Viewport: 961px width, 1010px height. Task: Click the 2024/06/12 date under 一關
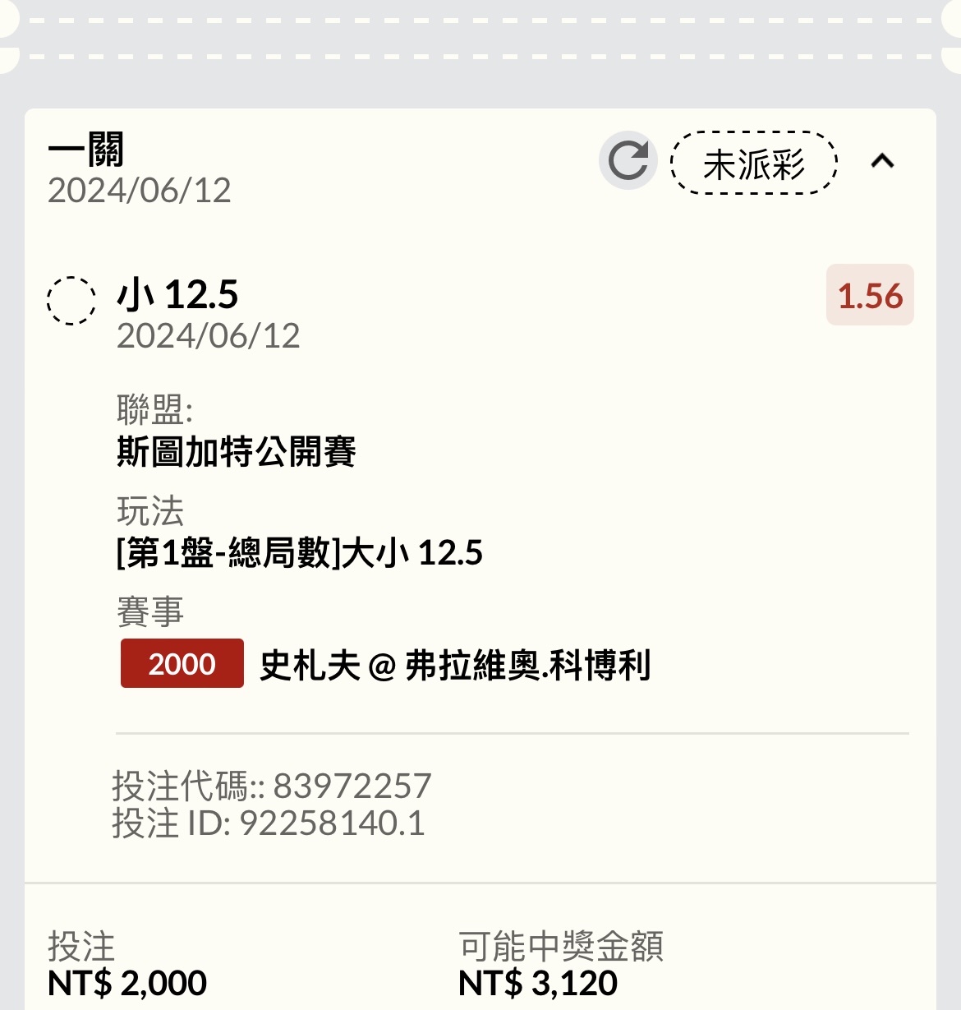[140, 191]
